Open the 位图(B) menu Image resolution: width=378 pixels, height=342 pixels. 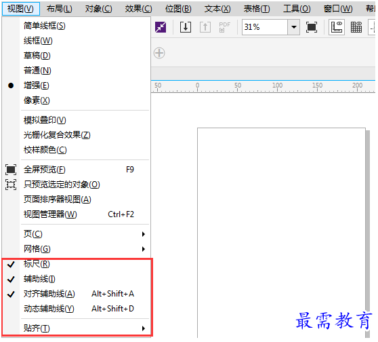point(178,9)
